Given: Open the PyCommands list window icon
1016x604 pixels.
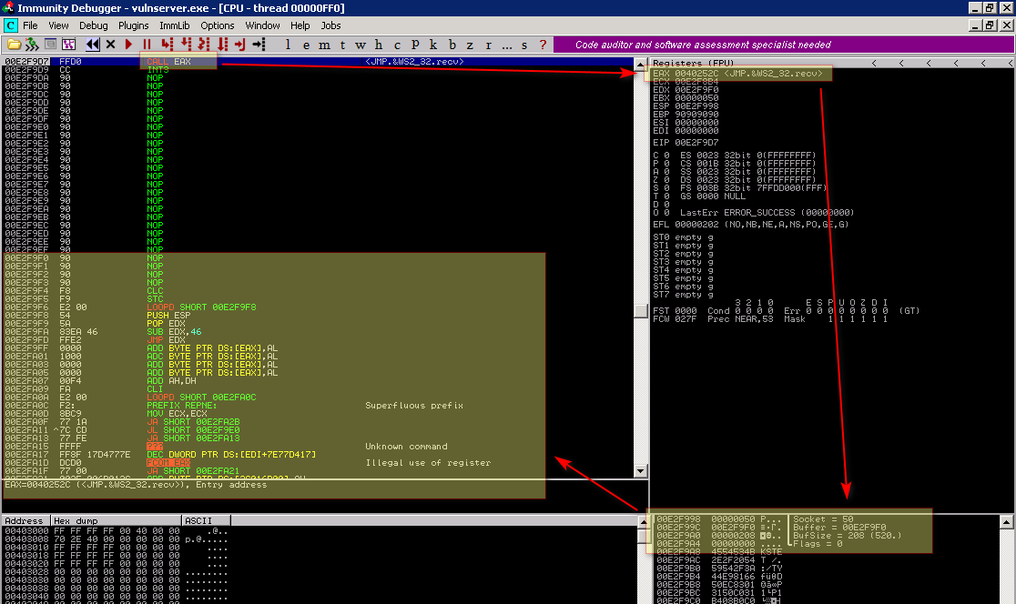Looking at the screenshot, I should (51, 44).
